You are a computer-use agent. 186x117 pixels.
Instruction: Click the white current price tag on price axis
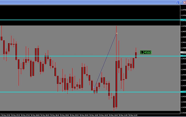click(x=183, y=52)
